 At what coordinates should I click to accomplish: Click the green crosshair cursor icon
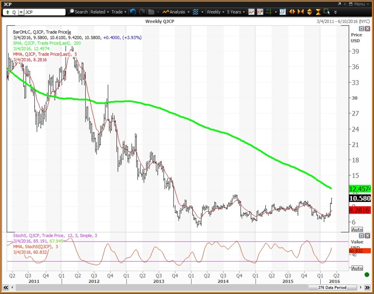pos(269,12)
